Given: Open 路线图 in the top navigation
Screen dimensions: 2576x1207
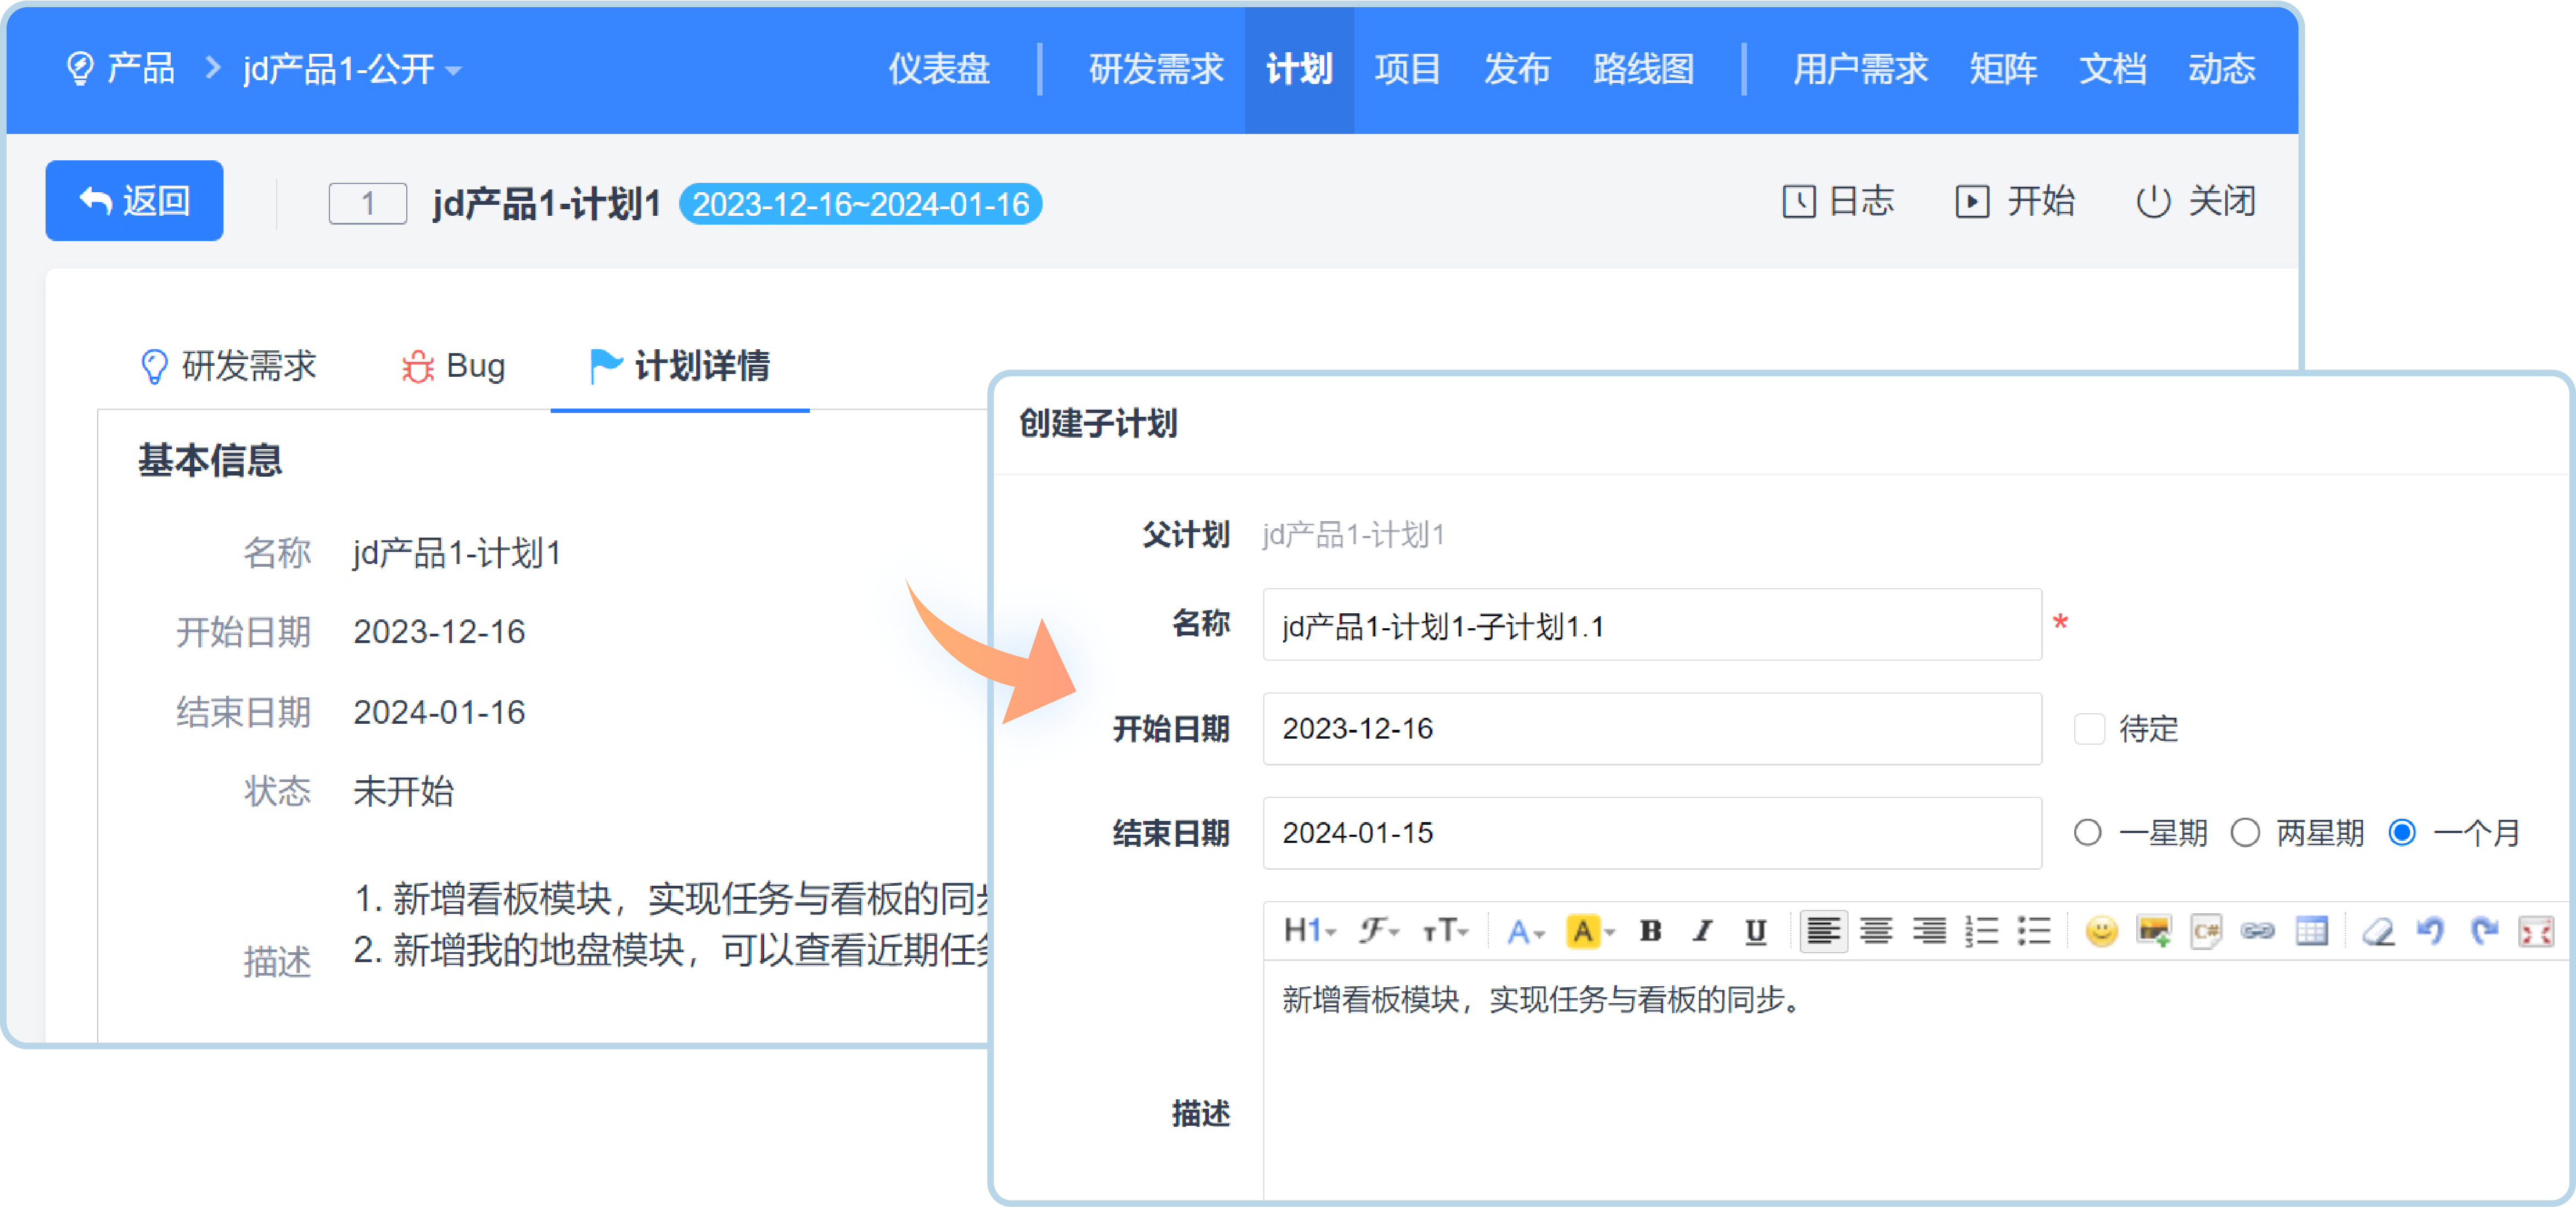Looking at the screenshot, I should (1642, 69).
